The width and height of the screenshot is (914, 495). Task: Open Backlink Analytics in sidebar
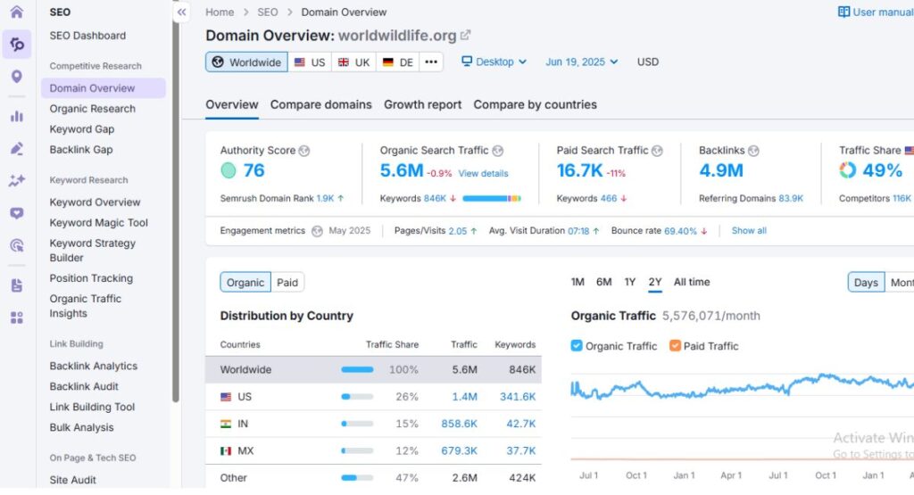pyautogui.click(x=94, y=367)
